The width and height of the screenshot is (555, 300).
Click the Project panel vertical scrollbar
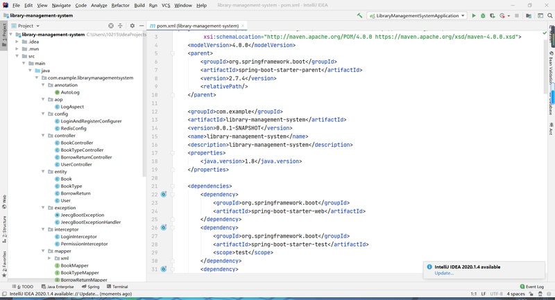pos(144,104)
